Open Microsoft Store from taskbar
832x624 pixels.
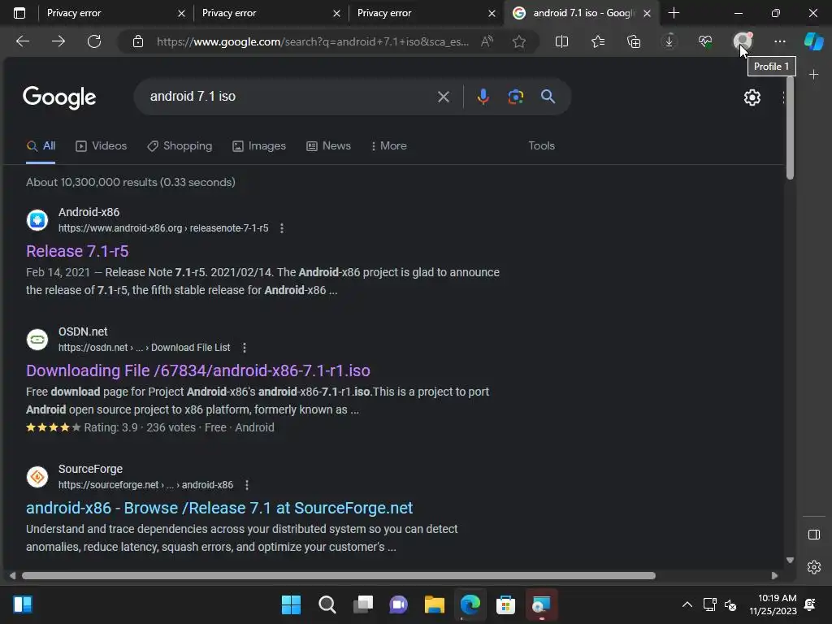pos(505,604)
